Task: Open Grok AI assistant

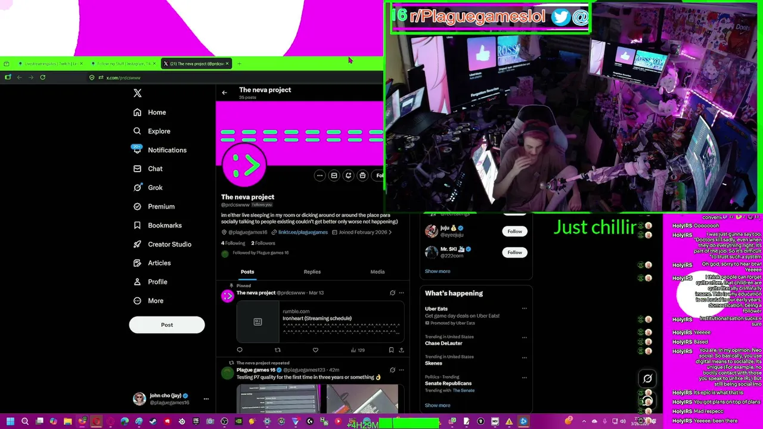Action: 148,188
